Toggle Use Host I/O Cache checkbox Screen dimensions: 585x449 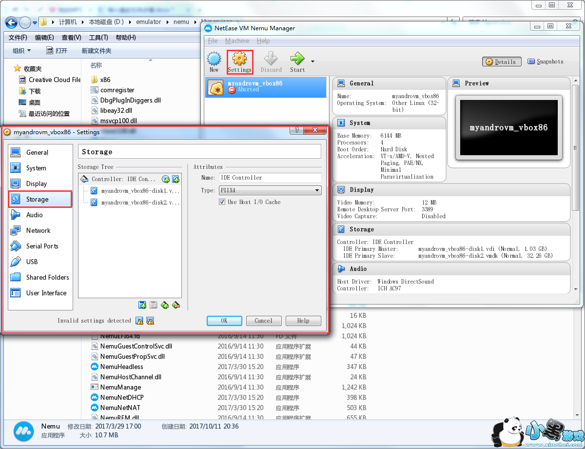pos(222,202)
